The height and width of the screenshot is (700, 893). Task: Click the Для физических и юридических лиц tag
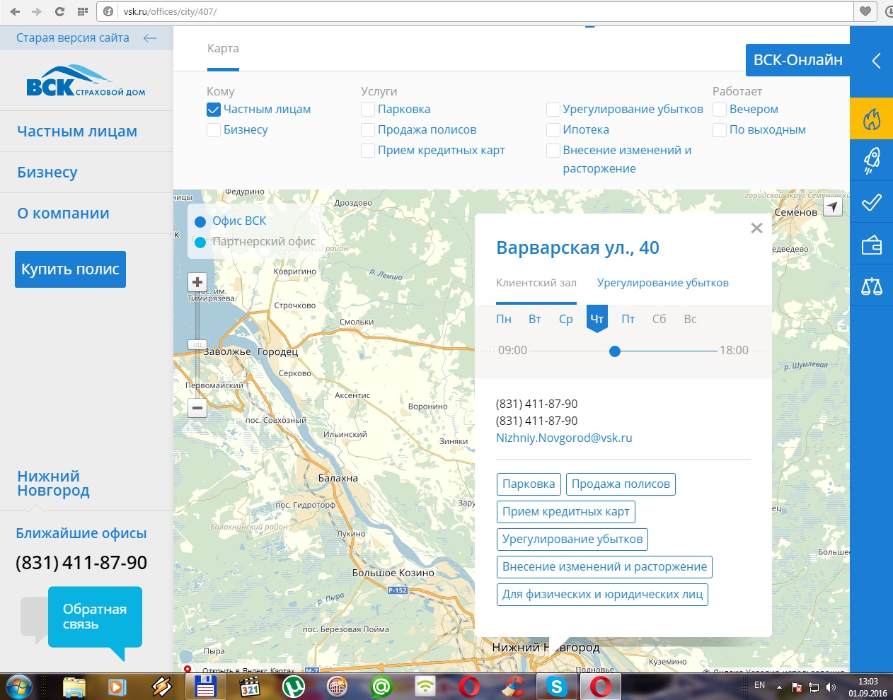602,595
